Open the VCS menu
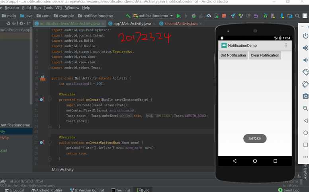This screenshot has height=192, width=309. pyautogui.click(x=59, y=8)
